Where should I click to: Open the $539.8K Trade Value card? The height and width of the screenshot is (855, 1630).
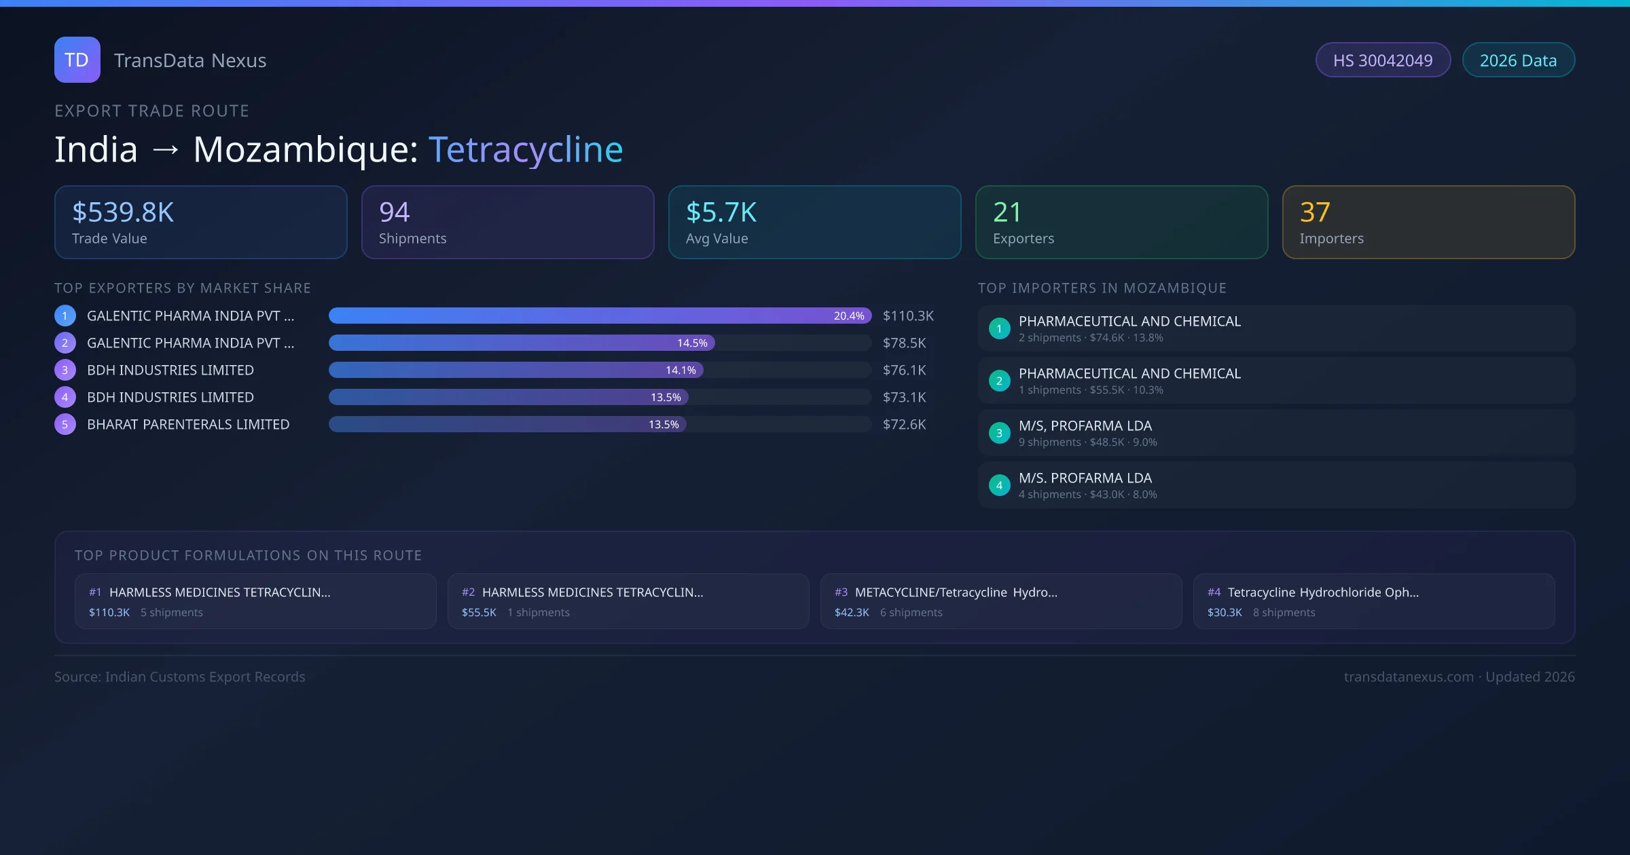[200, 222]
